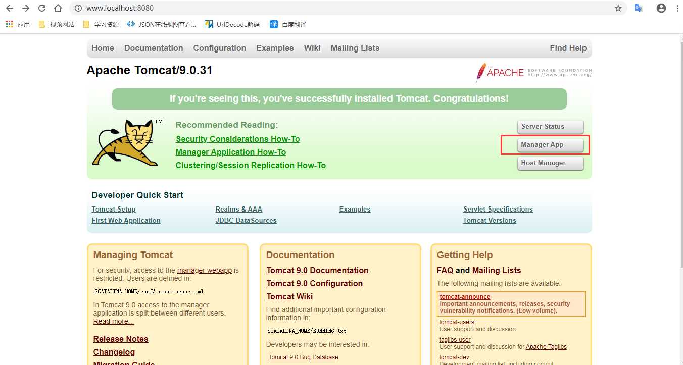This screenshot has width=683, height=365.
Task: Click the Host Manager button
Action: pos(550,163)
